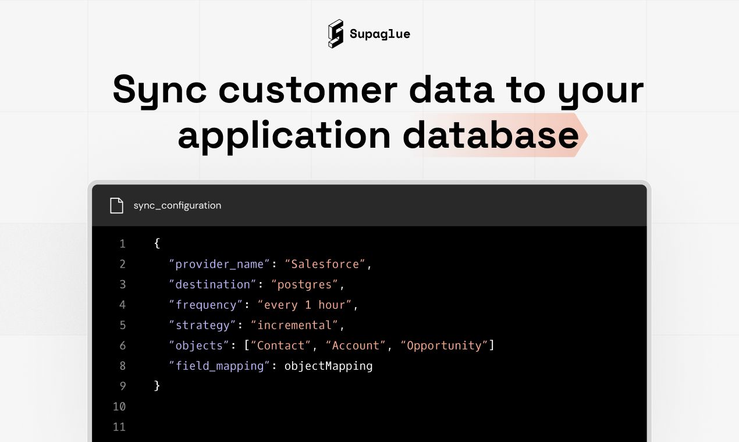Screen dimensions: 739x442
Task: Click the Supaglue logo icon
Action: [x=336, y=34]
